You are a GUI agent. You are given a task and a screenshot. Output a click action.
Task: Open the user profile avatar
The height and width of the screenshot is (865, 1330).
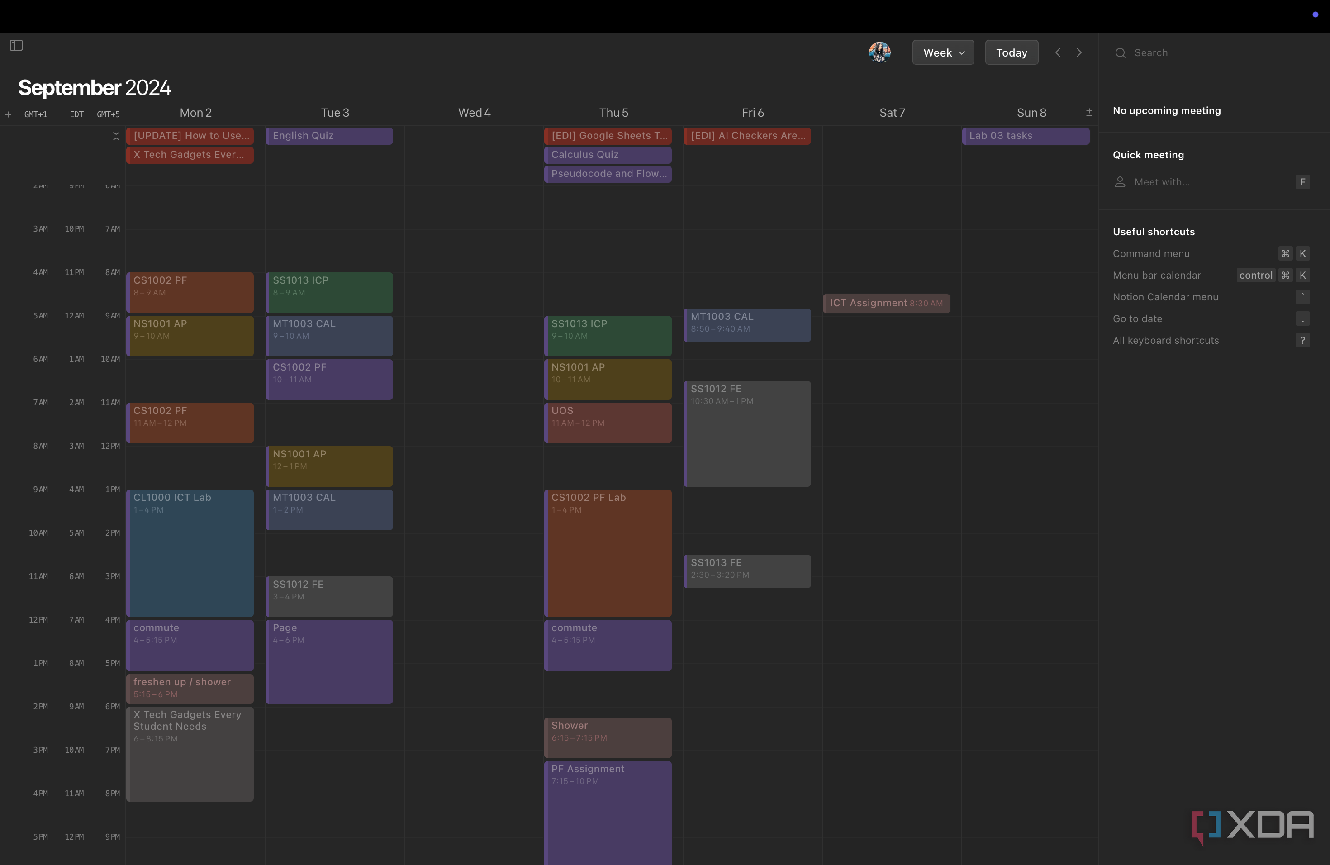pyautogui.click(x=879, y=52)
